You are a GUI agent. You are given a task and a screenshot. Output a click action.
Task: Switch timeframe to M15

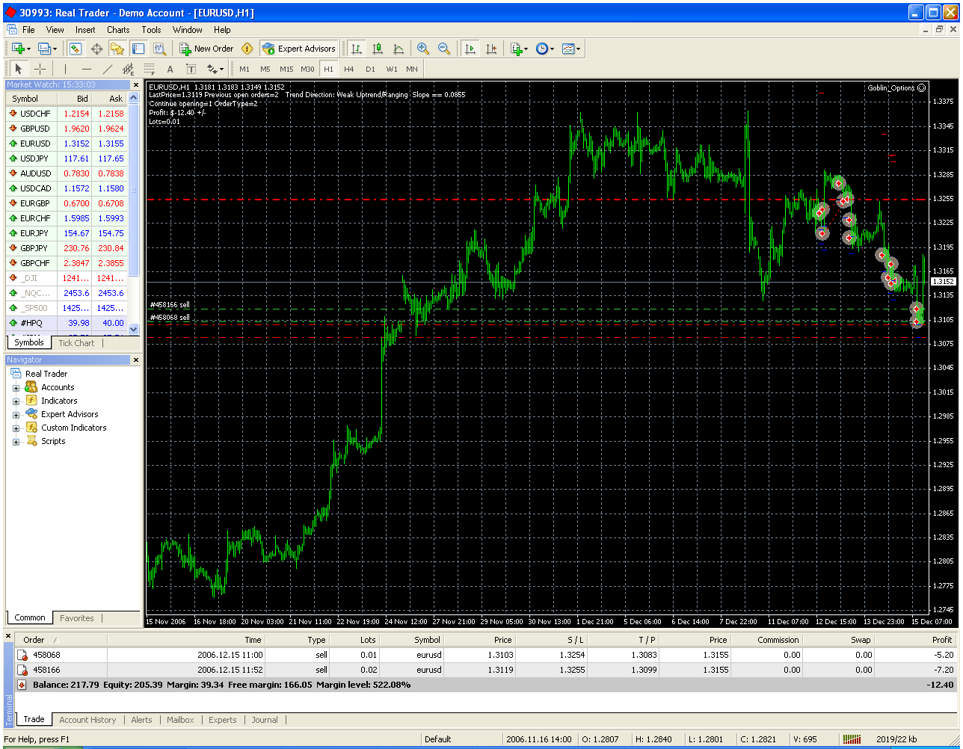(286, 69)
